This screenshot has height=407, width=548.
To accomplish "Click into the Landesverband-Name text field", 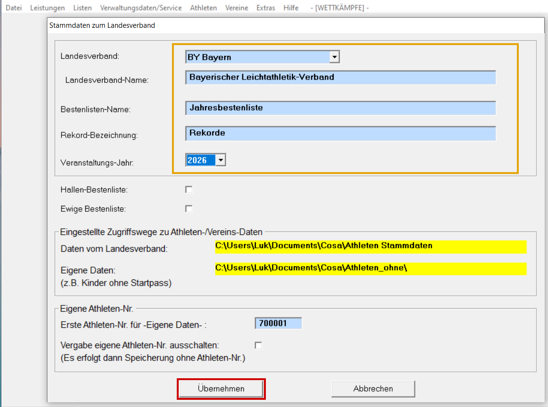I will pyautogui.click(x=340, y=77).
